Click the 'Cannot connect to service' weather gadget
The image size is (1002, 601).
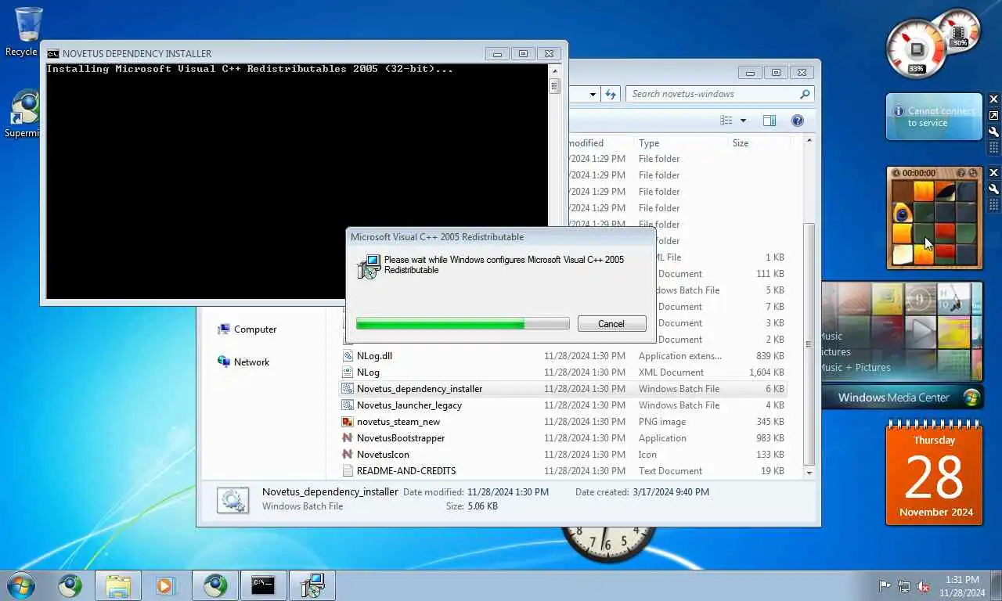(934, 117)
